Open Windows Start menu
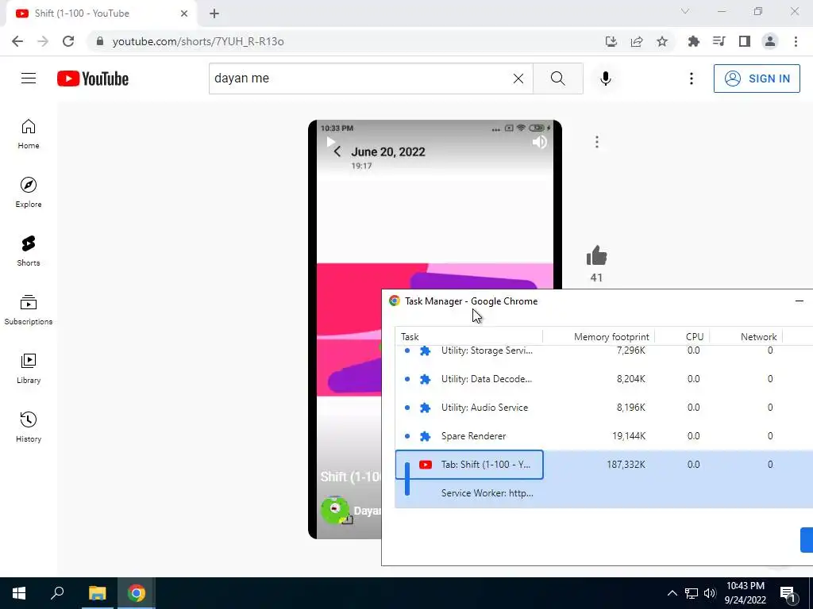Viewport: 813px width, 609px height. (19, 593)
